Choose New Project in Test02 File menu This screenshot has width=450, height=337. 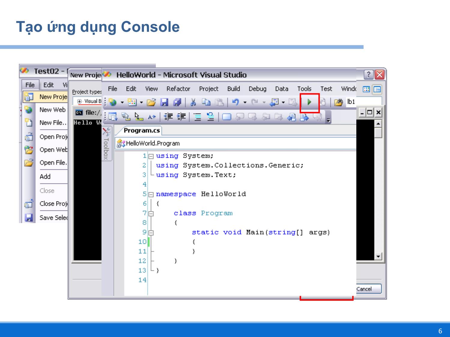[x=45, y=97]
